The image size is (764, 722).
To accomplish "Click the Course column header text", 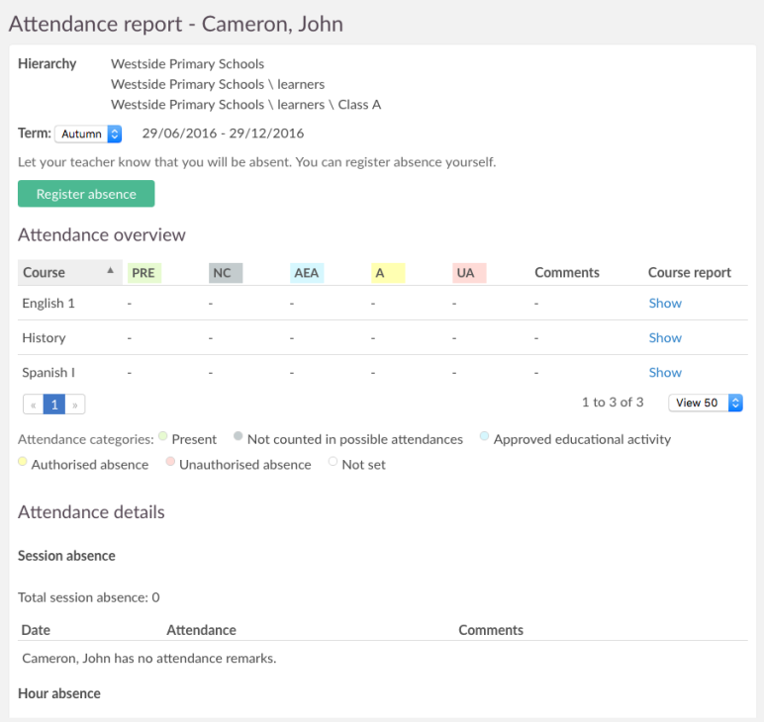I will coord(44,273).
